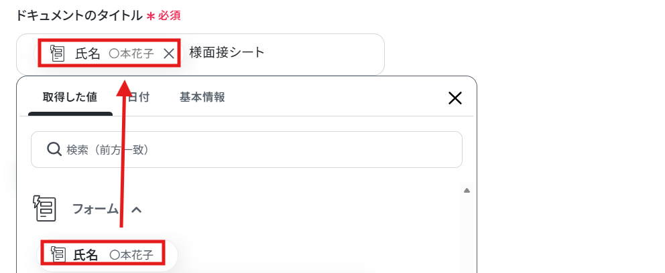Screen dimensions: 665x273
Task: Click the search magnifier icon
Action: [54, 149]
